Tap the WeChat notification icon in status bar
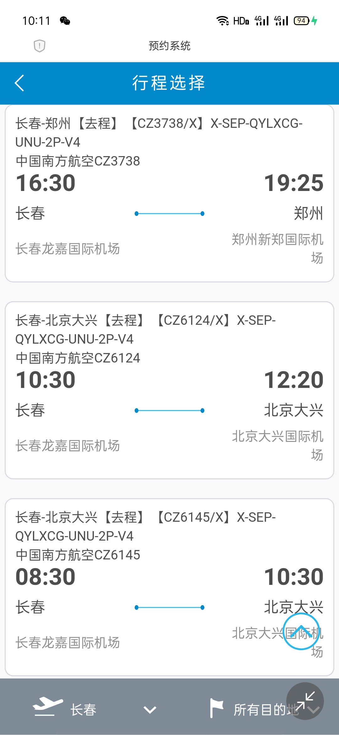The width and height of the screenshot is (339, 735). click(65, 21)
